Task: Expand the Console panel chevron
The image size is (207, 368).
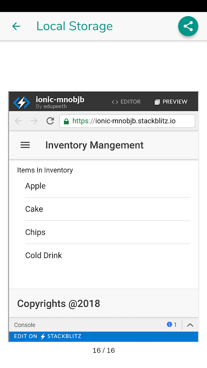Action: (x=190, y=325)
